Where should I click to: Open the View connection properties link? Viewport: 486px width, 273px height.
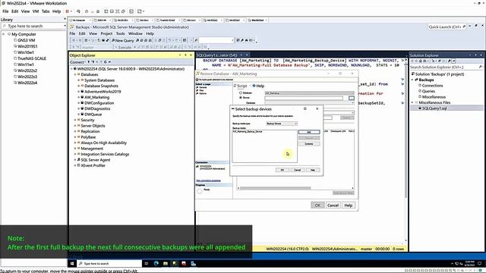pos(208,180)
